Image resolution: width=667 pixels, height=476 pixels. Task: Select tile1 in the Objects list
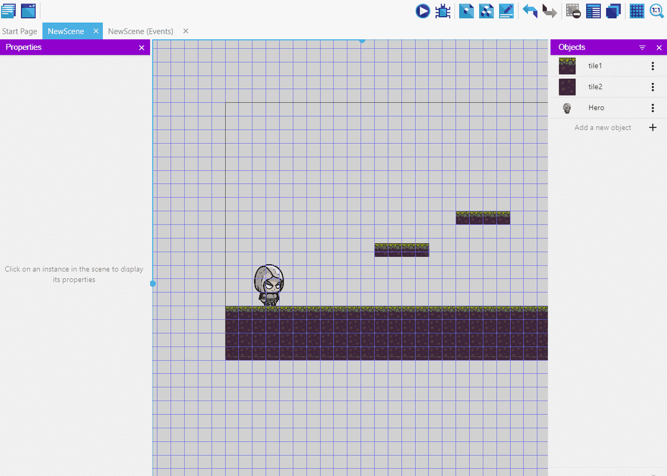(609, 66)
